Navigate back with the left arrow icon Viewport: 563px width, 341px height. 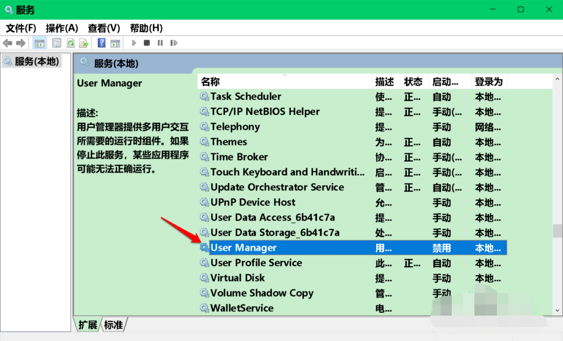pos(7,43)
